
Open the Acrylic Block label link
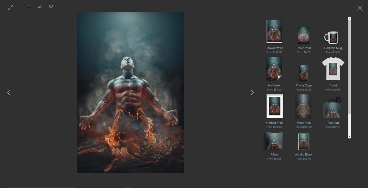[x=304, y=155]
